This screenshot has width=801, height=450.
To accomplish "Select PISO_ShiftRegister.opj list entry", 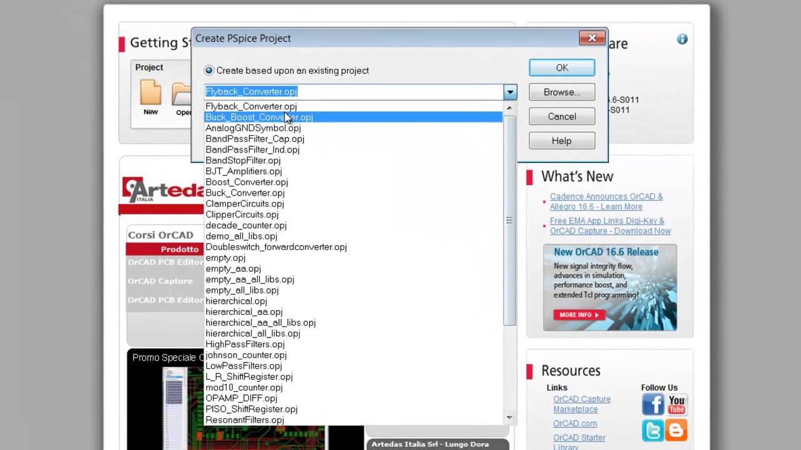I will pyautogui.click(x=354, y=409).
